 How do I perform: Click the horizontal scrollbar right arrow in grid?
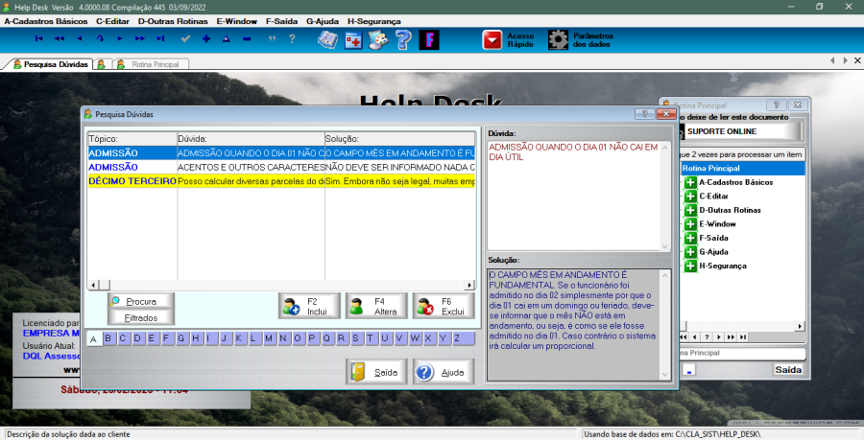pyautogui.click(x=469, y=285)
